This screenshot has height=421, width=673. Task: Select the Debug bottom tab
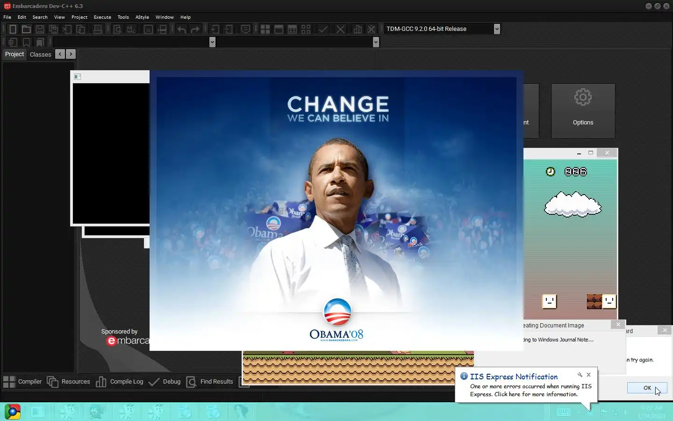165,382
